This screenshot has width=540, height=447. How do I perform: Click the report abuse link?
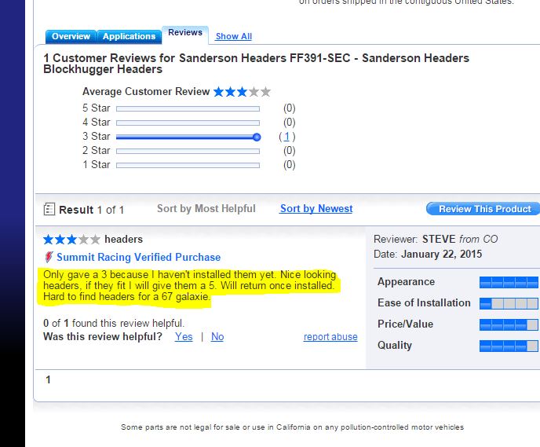pyautogui.click(x=330, y=337)
